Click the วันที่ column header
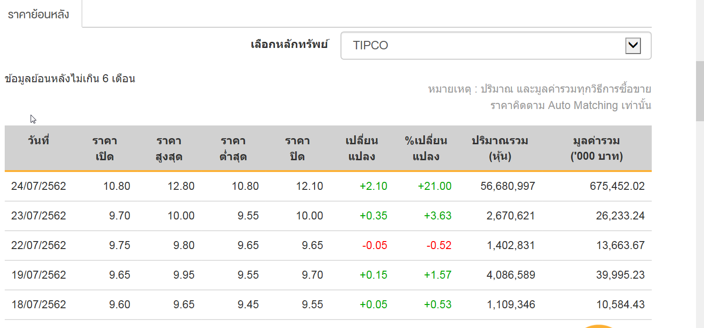The height and width of the screenshot is (328, 704). tap(38, 141)
